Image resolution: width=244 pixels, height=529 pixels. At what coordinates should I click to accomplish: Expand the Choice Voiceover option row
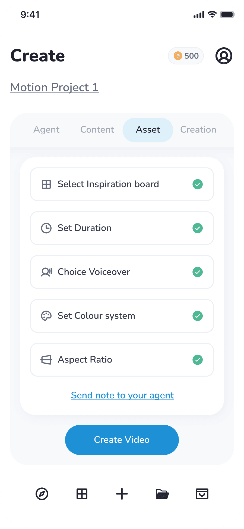(x=122, y=272)
